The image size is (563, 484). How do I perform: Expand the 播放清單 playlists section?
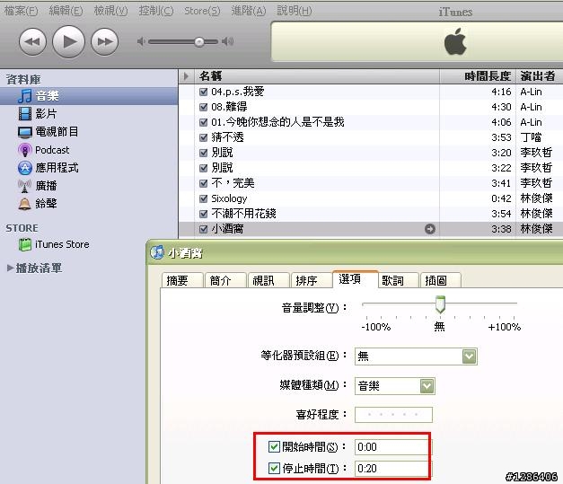pyautogui.click(x=10, y=268)
